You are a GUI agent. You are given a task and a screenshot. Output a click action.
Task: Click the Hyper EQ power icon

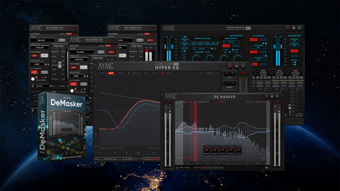tap(230, 66)
